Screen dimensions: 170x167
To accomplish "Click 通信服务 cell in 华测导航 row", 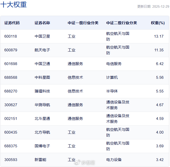I will pyautogui.click(x=75, y=105).
